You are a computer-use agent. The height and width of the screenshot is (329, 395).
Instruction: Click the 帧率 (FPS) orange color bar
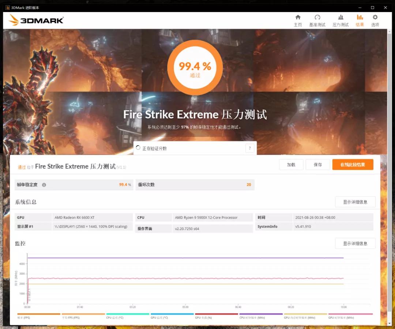point(38,314)
